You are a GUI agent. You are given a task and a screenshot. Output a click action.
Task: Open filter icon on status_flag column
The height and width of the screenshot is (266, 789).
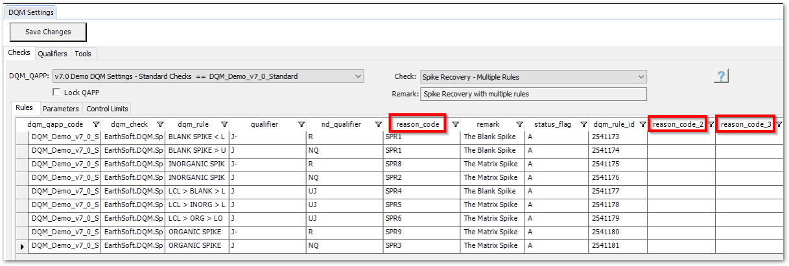(583, 124)
